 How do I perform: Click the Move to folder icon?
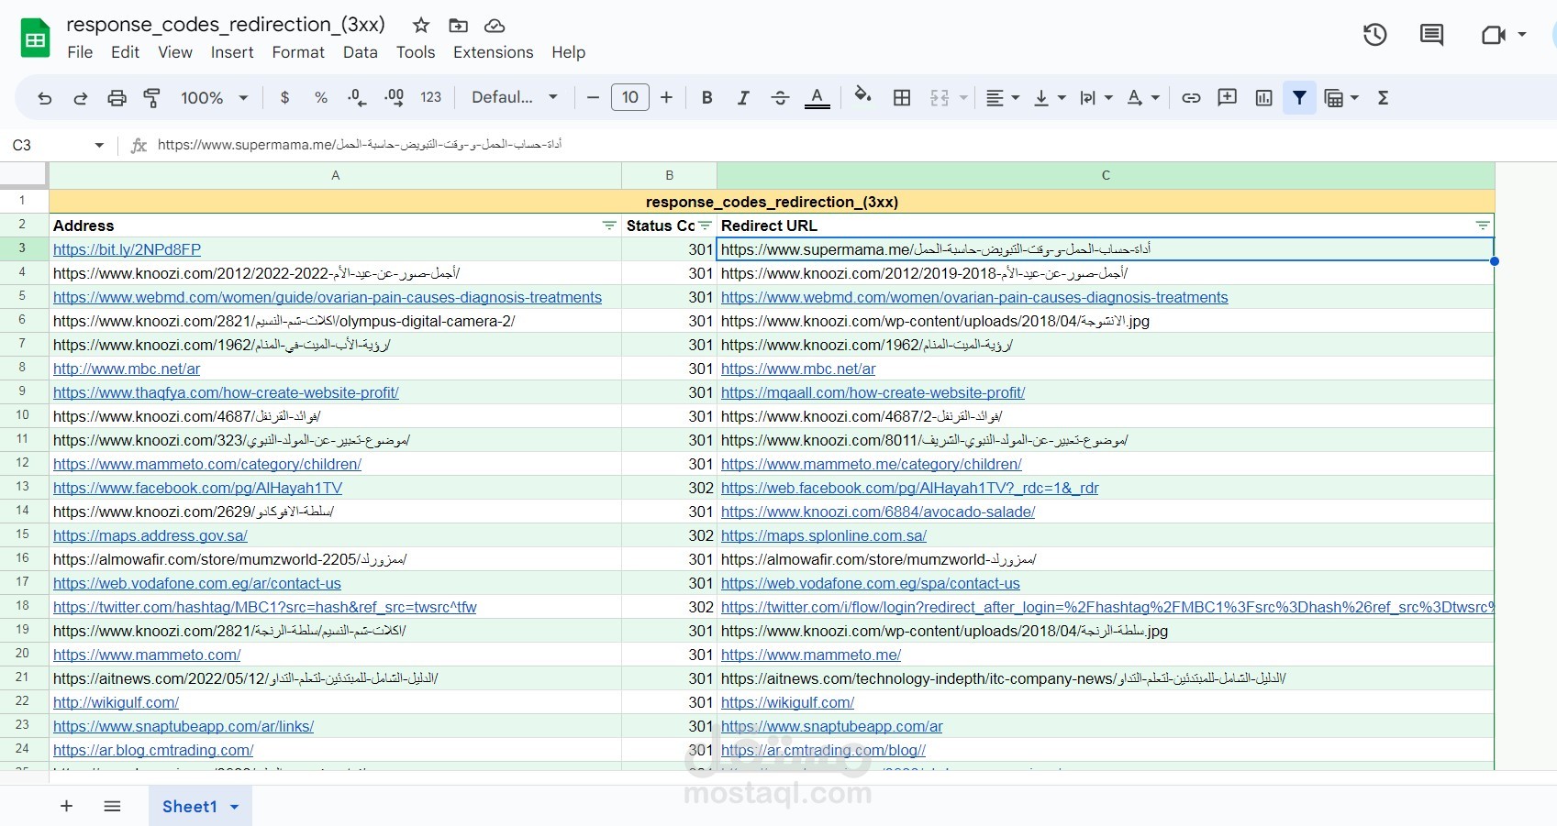coord(458,26)
